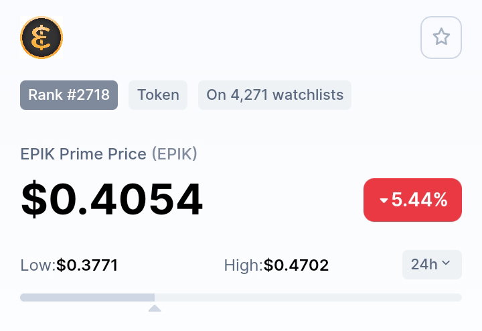This screenshot has width=482, height=331.
Task: Select the Token tag
Action: [158, 95]
